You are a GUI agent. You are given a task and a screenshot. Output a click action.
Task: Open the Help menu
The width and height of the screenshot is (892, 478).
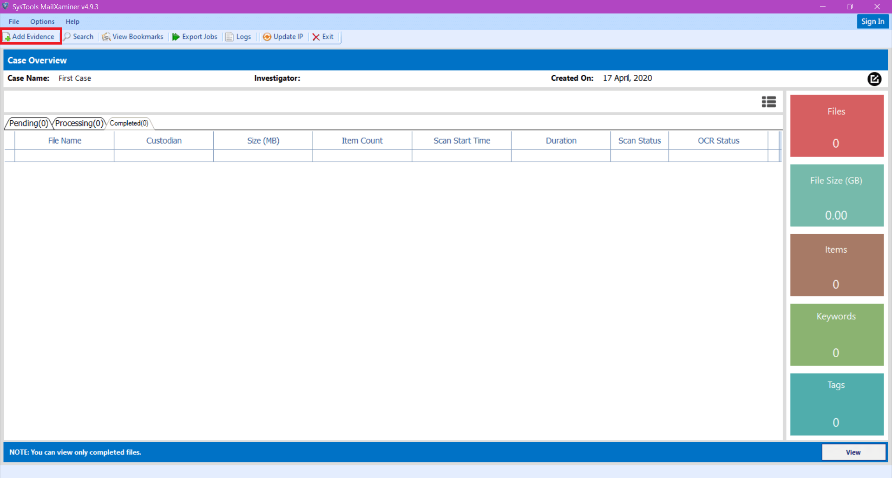pyautogui.click(x=72, y=21)
